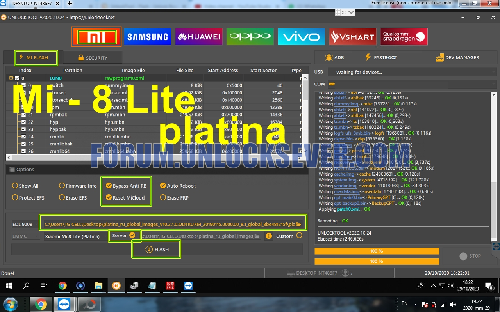This screenshot has height=312, width=500.
Task: Toggle Reset MiCloud option
Action: 125,198
